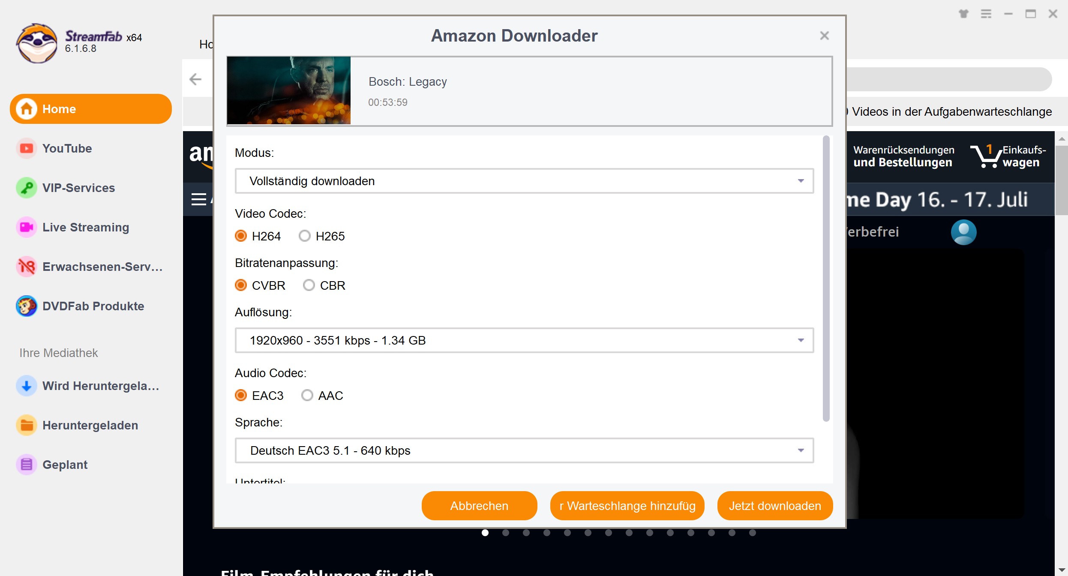Click the dialog's vertical scrollbar

[x=826, y=279]
